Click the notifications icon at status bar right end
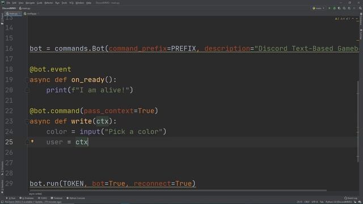The image size is (363, 204). pos(360,202)
